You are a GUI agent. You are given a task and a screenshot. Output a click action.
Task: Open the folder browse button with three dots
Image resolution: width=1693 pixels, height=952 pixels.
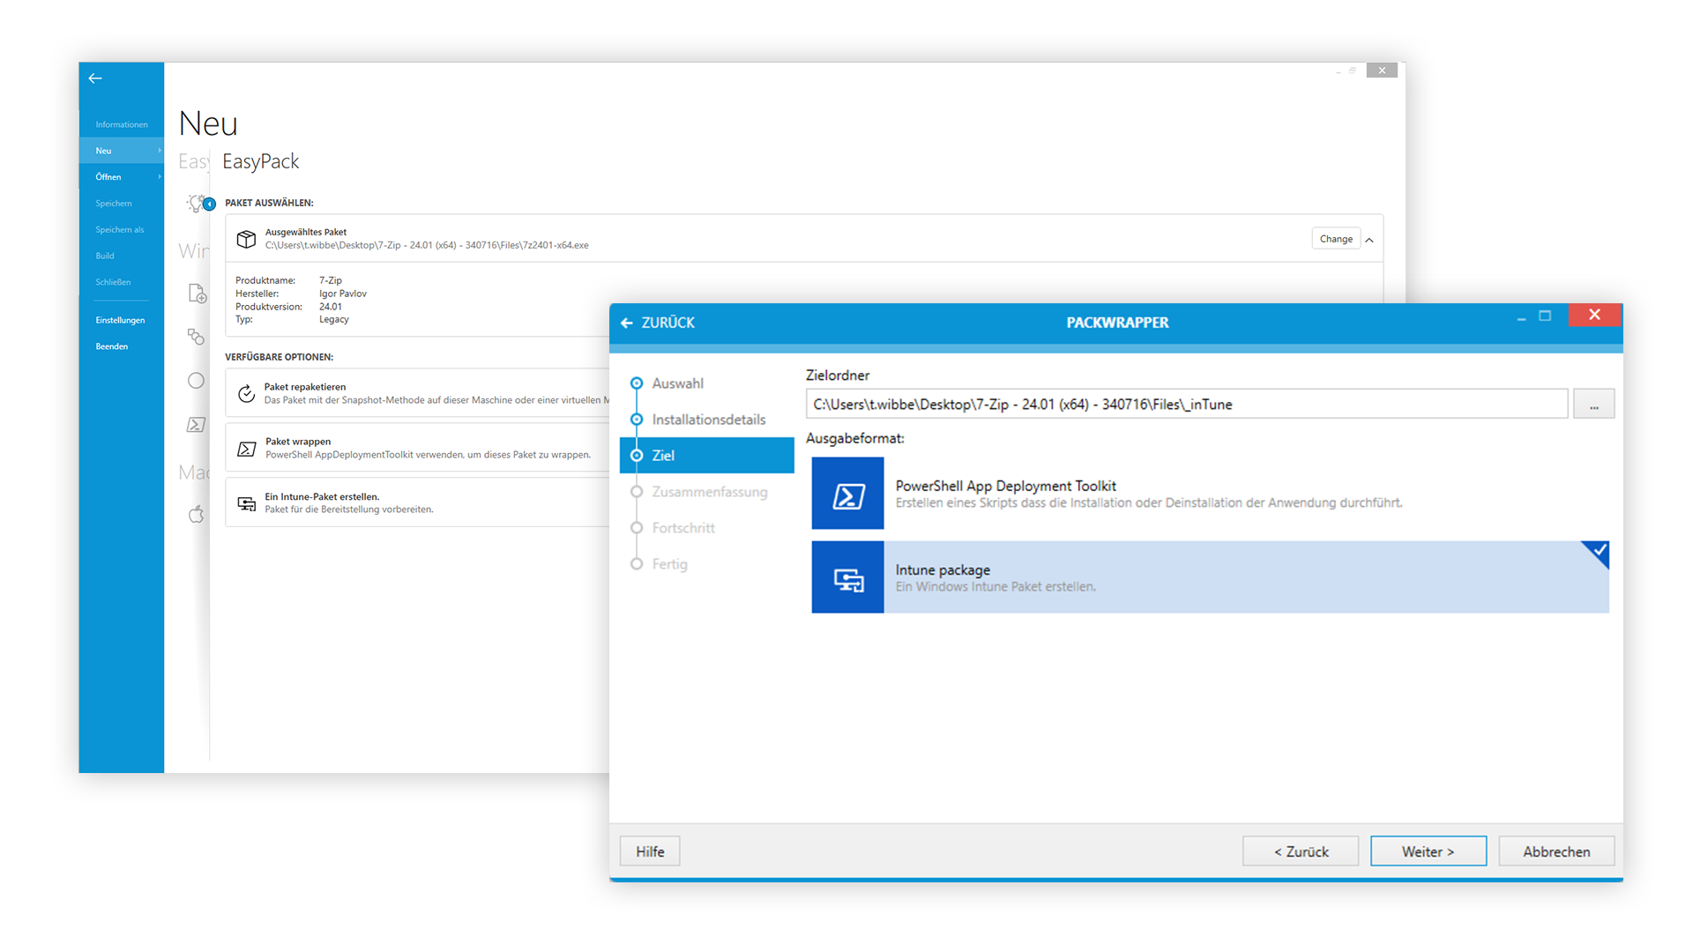click(x=1593, y=404)
